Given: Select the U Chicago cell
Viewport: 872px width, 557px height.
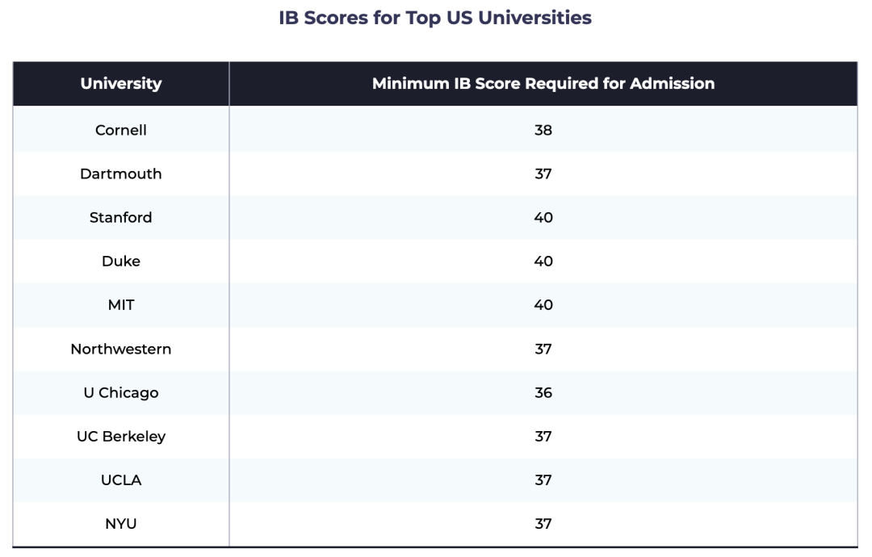Looking at the screenshot, I should click(120, 393).
